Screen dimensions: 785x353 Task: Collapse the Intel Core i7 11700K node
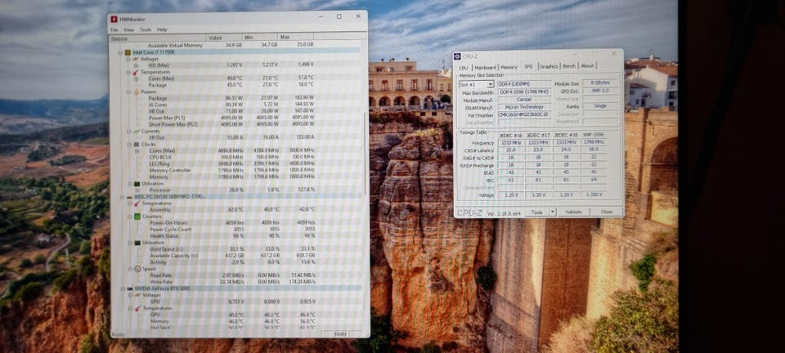pos(120,52)
